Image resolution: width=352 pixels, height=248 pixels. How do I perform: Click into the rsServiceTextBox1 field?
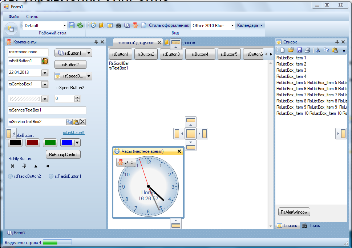tap(47, 110)
